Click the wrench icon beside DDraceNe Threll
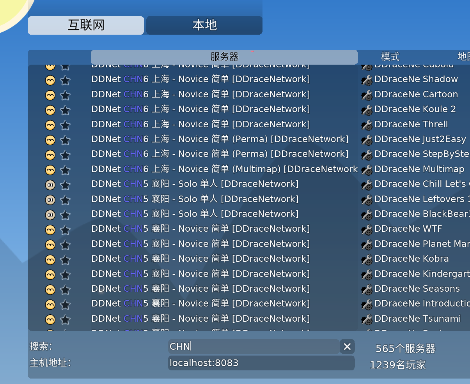Viewport: 470px width, 384px height. point(367,125)
